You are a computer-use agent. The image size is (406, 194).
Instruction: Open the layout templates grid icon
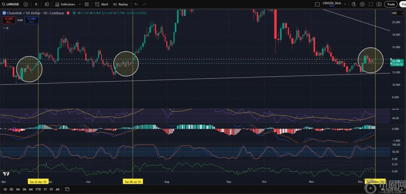coord(86,4)
